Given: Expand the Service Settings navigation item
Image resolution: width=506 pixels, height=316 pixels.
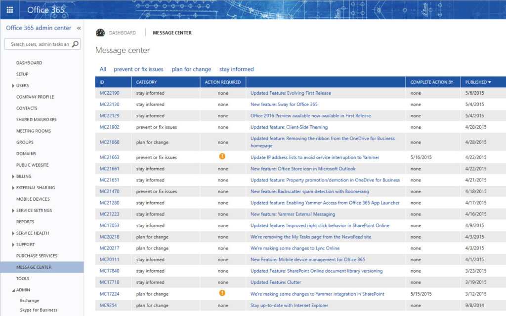Looking at the screenshot, I should pyautogui.click(x=13, y=211).
